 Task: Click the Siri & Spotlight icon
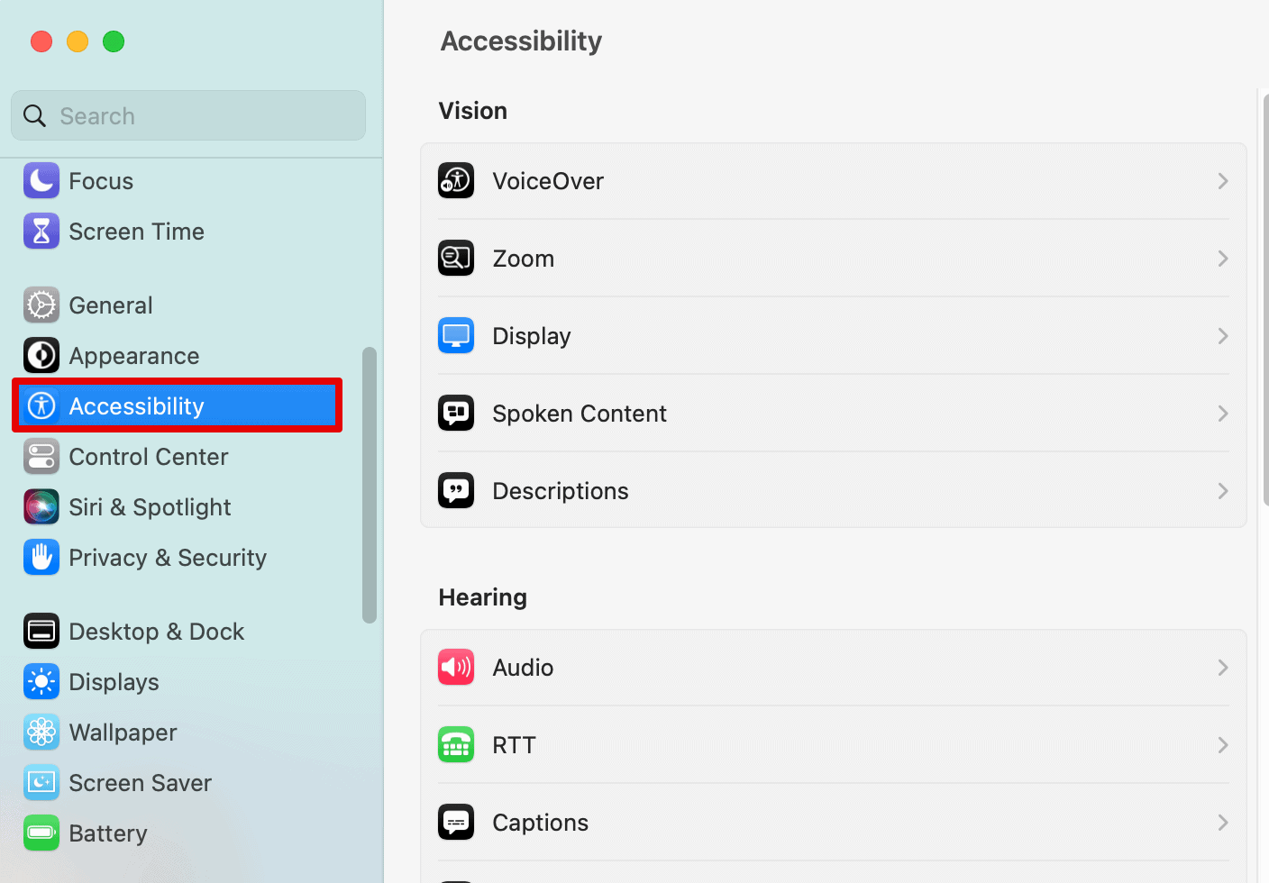tap(41, 507)
